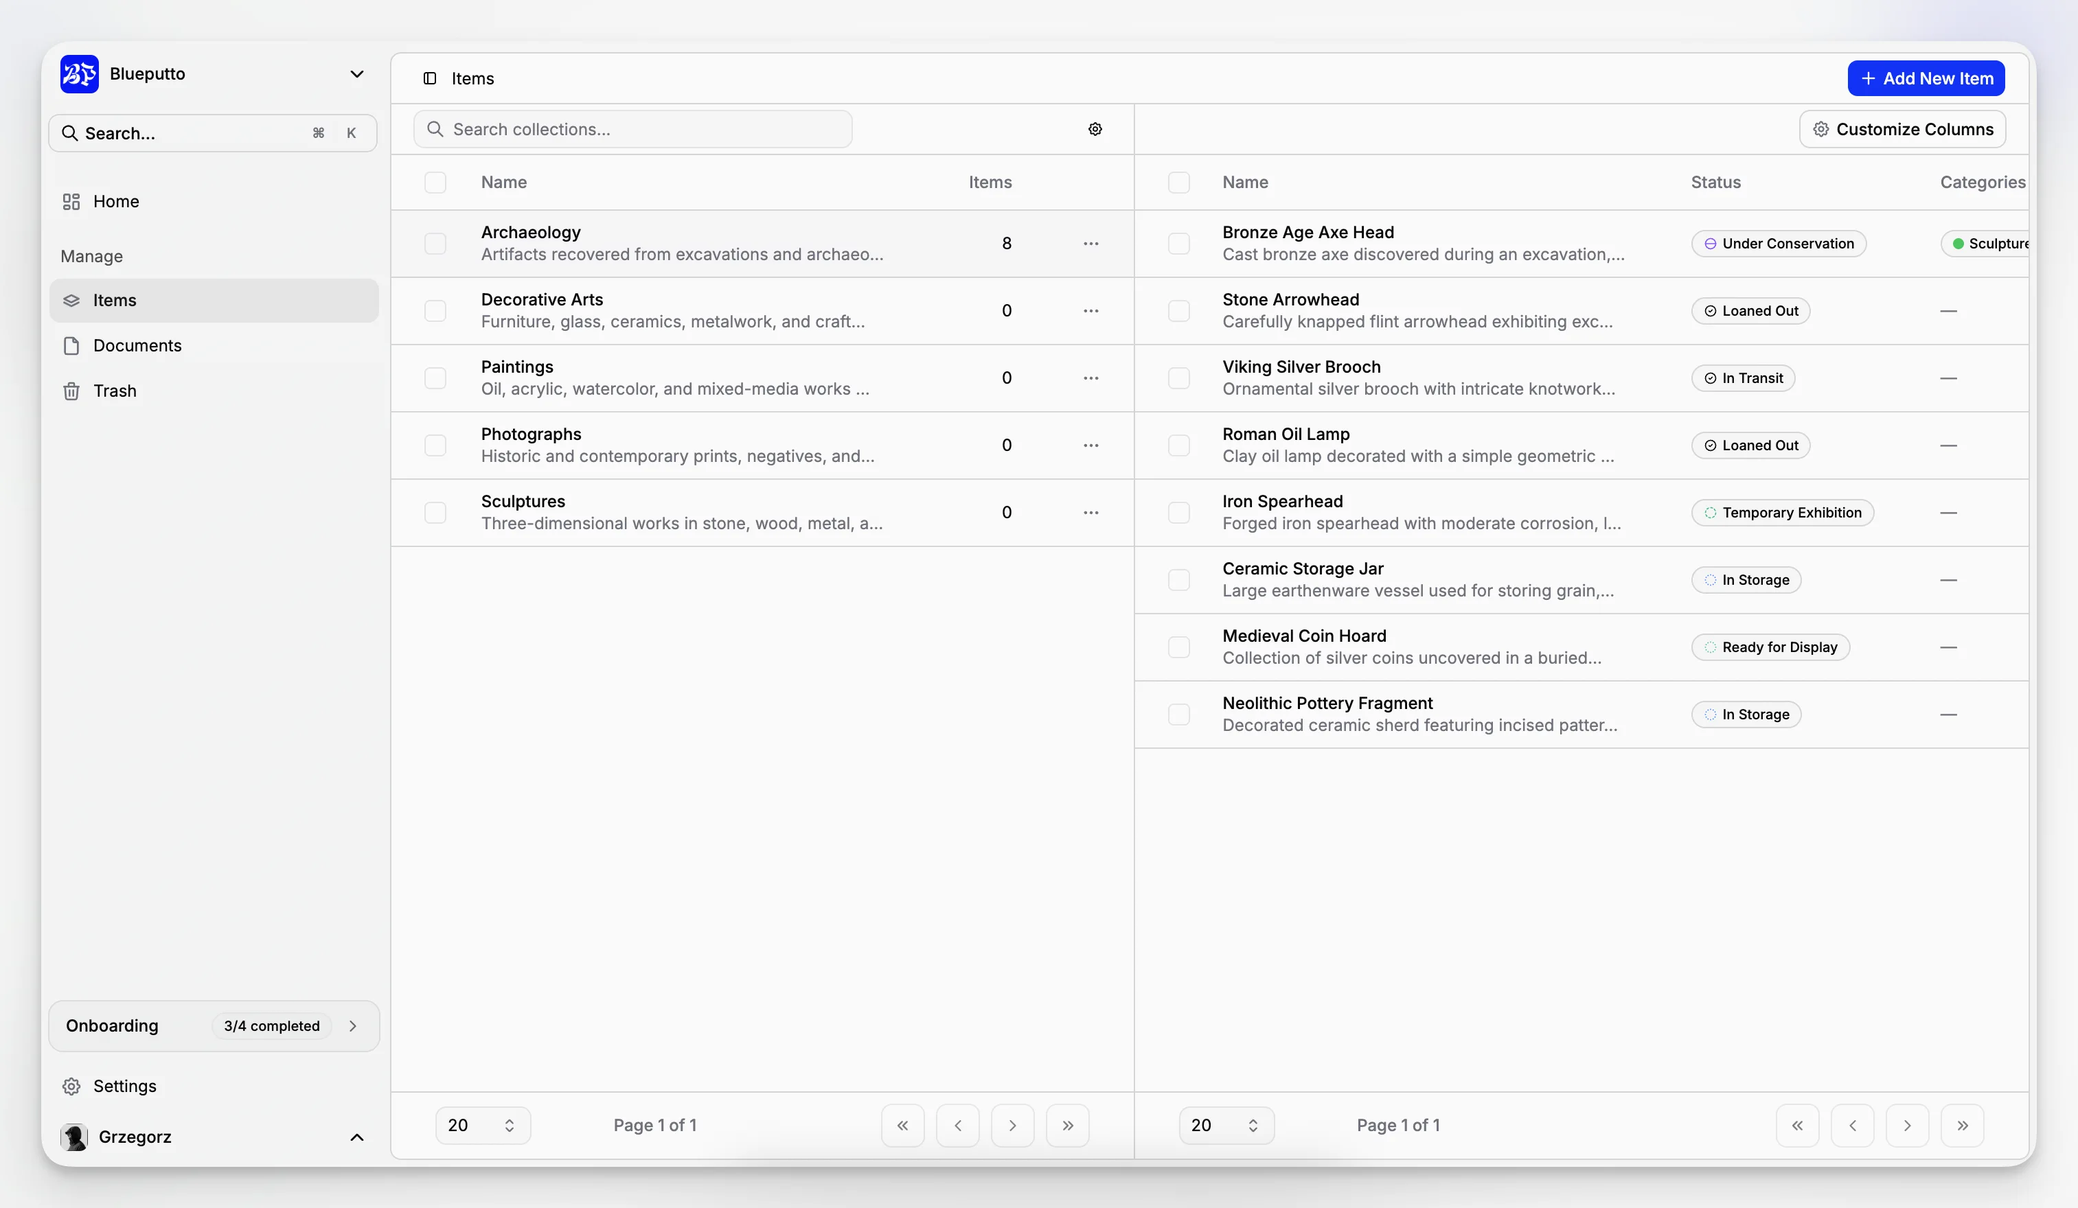Click Grzegorz user avatar
This screenshot has height=1208, width=2078.
pos(74,1137)
